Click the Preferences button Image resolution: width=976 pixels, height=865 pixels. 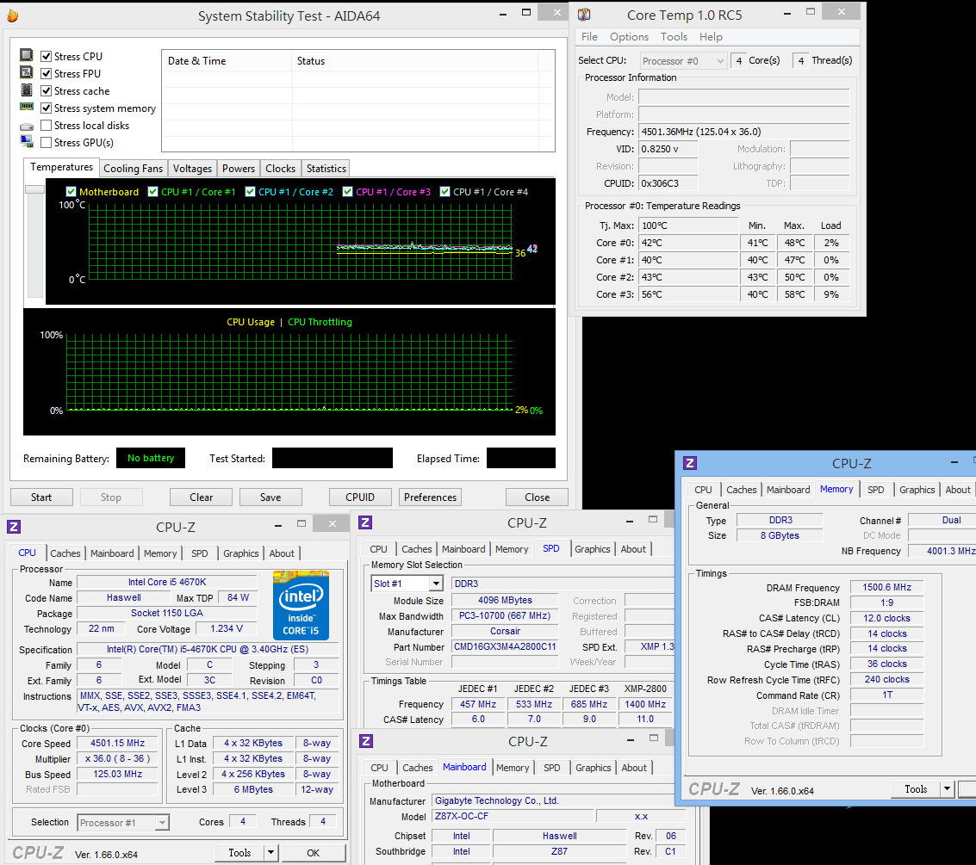click(430, 497)
